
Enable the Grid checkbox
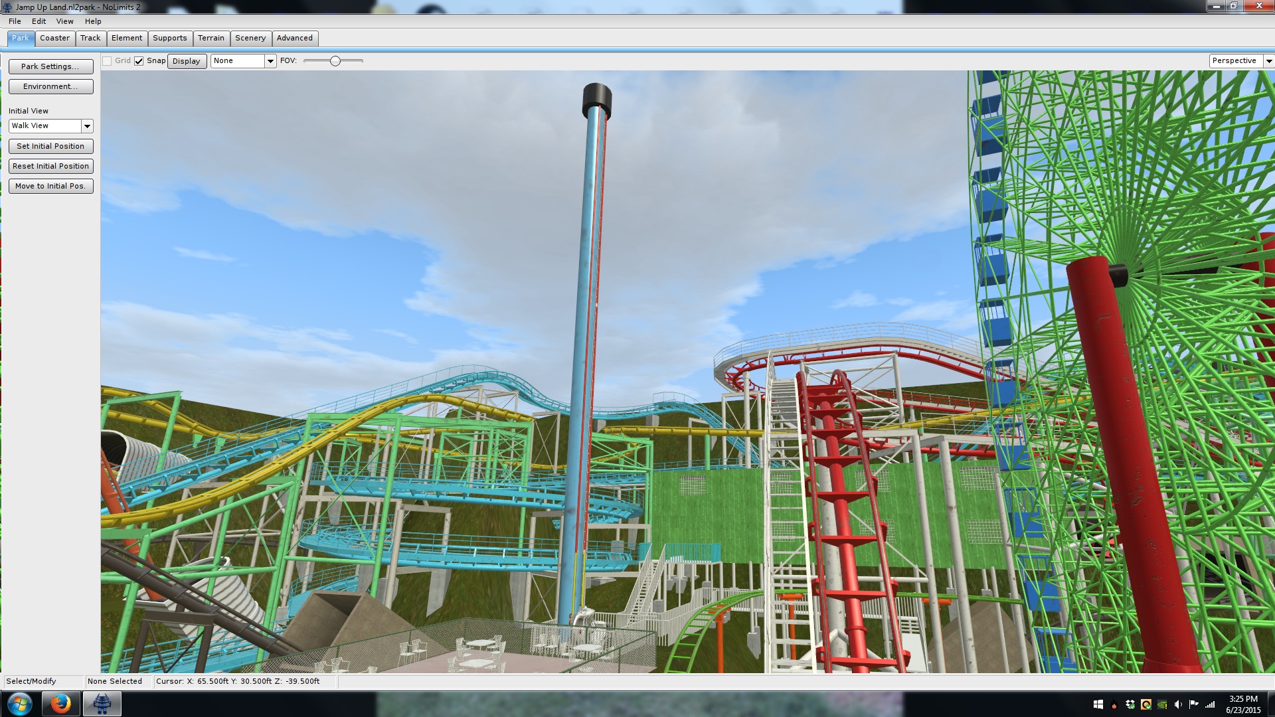click(x=107, y=61)
